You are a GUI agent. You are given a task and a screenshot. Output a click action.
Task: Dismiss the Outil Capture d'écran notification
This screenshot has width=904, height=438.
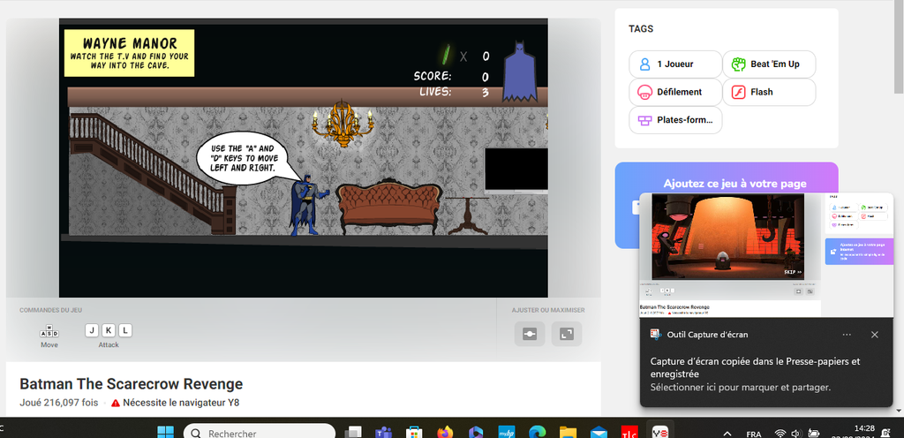(874, 335)
